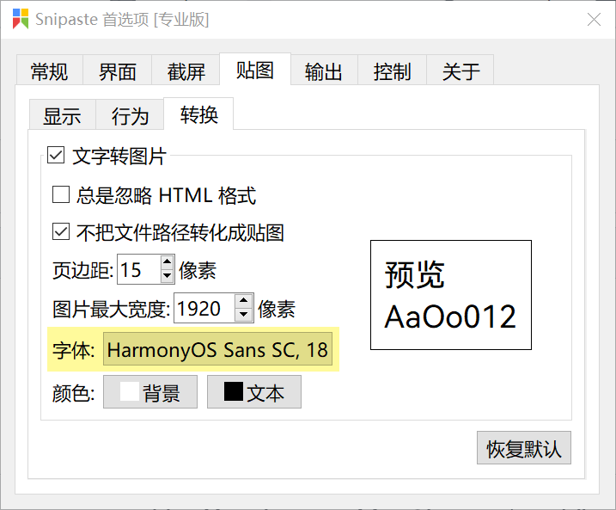Go to the 输出 tab
The width and height of the screenshot is (616, 510).
coord(324,71)
